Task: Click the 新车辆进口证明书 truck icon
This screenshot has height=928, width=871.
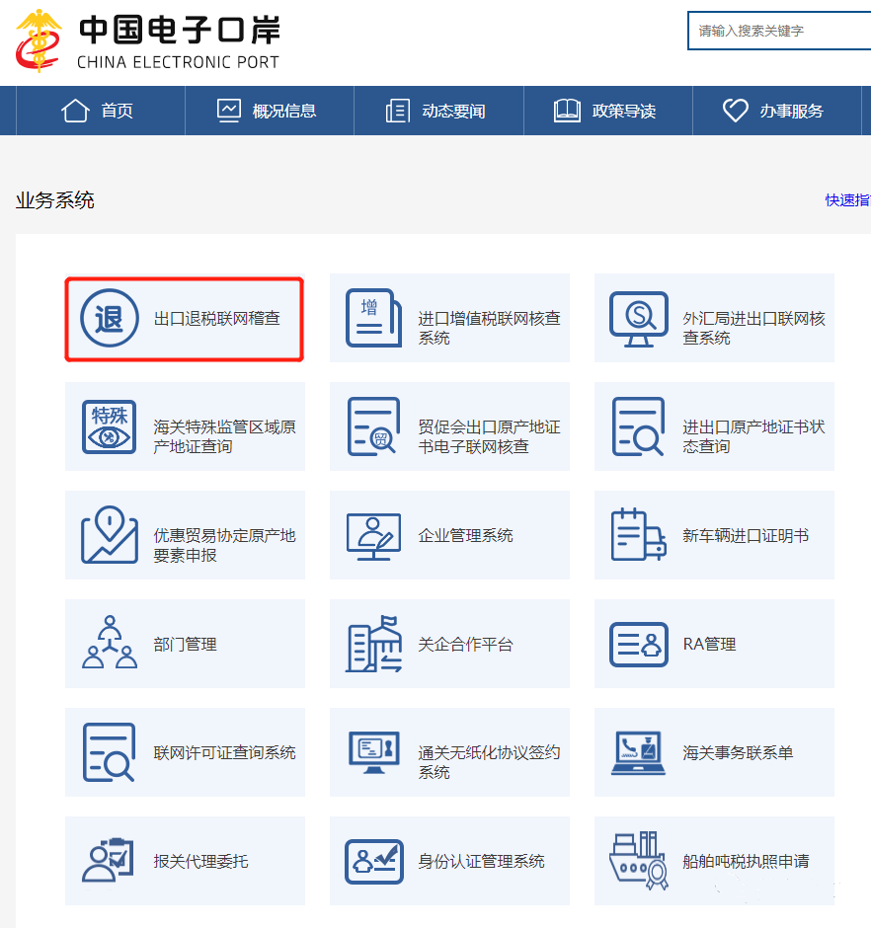Action: 638,536
